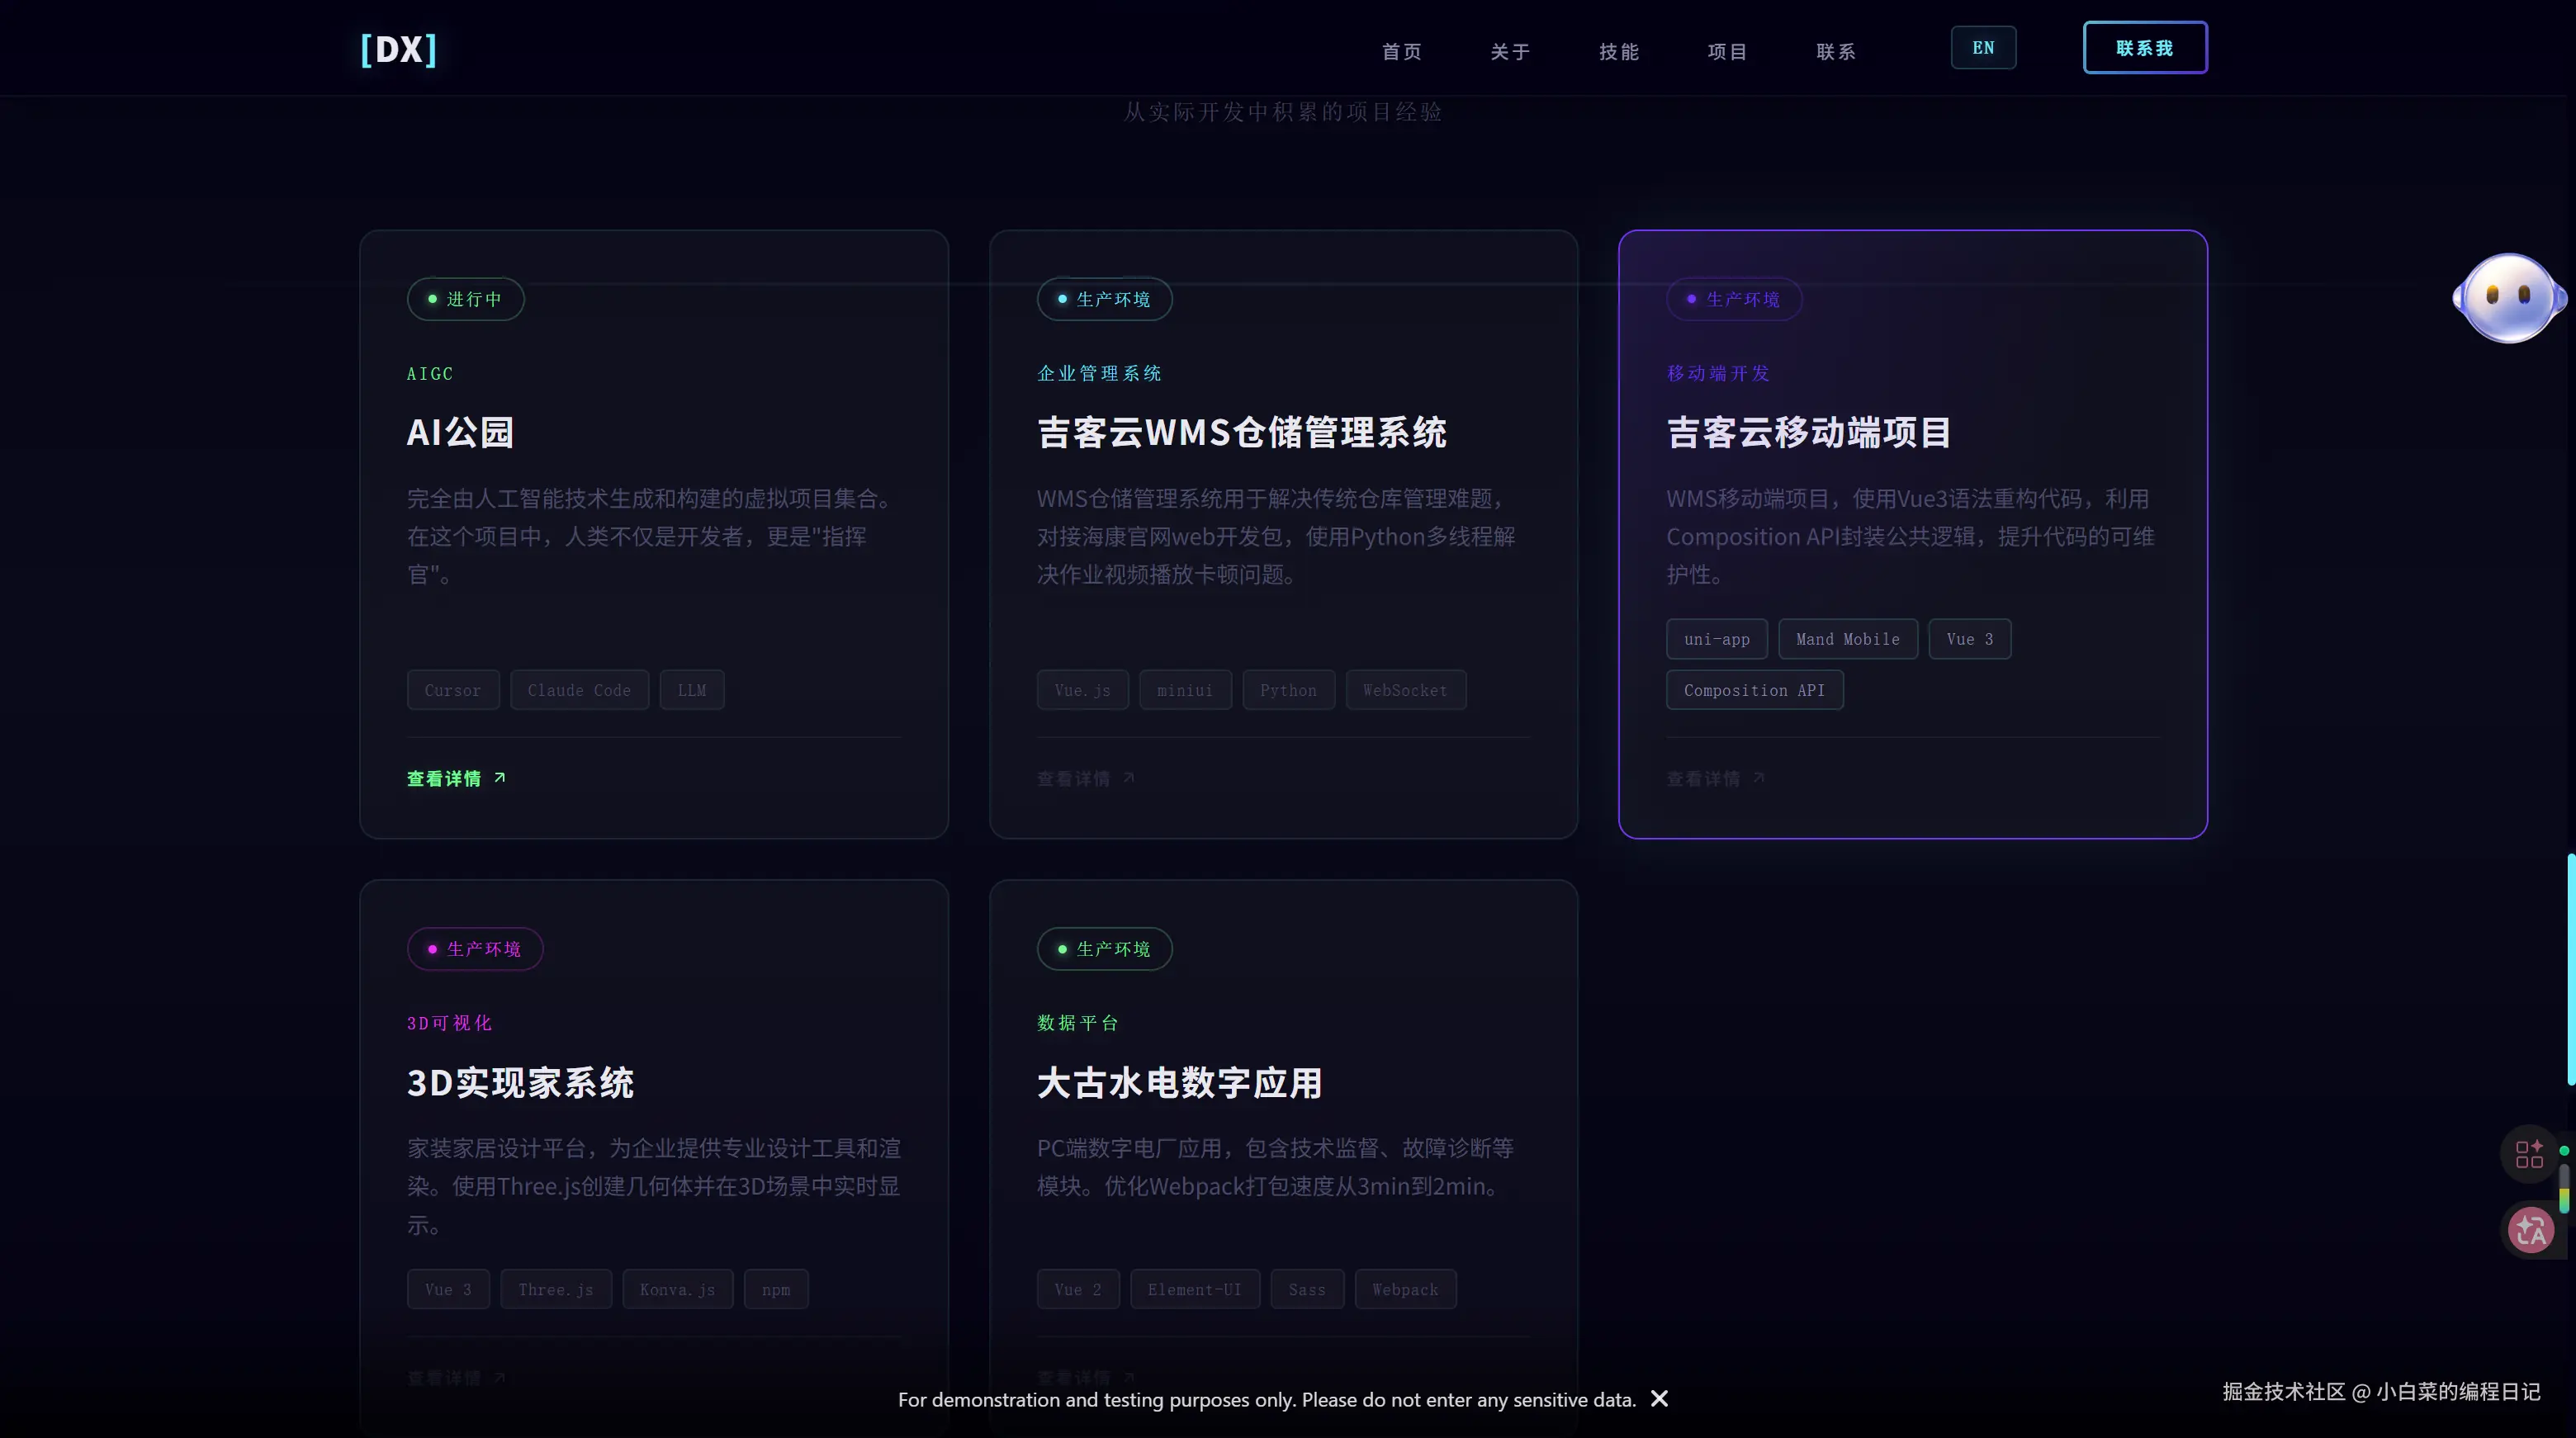Dismiss the demonstration notice with X
This screenshot has width=2576, height=1438.
pos(1659,1398)
